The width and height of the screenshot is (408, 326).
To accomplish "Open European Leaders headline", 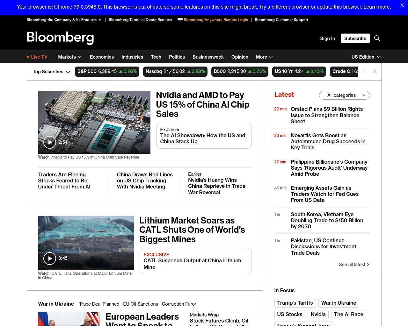I will [x=142, y=319].
